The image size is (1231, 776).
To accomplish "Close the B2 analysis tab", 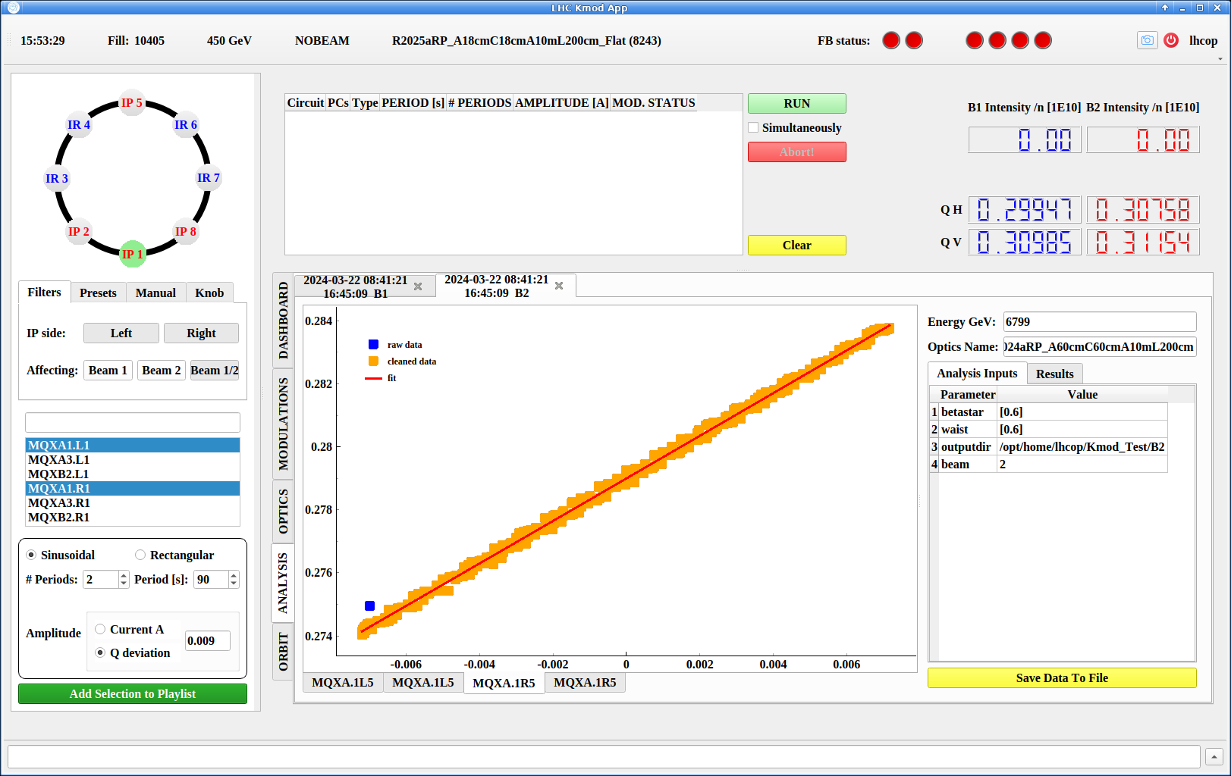I will pyautogui.click(x=559, y=286).
